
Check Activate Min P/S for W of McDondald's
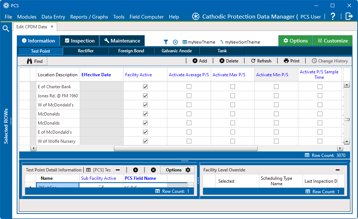tap(276, 105)
